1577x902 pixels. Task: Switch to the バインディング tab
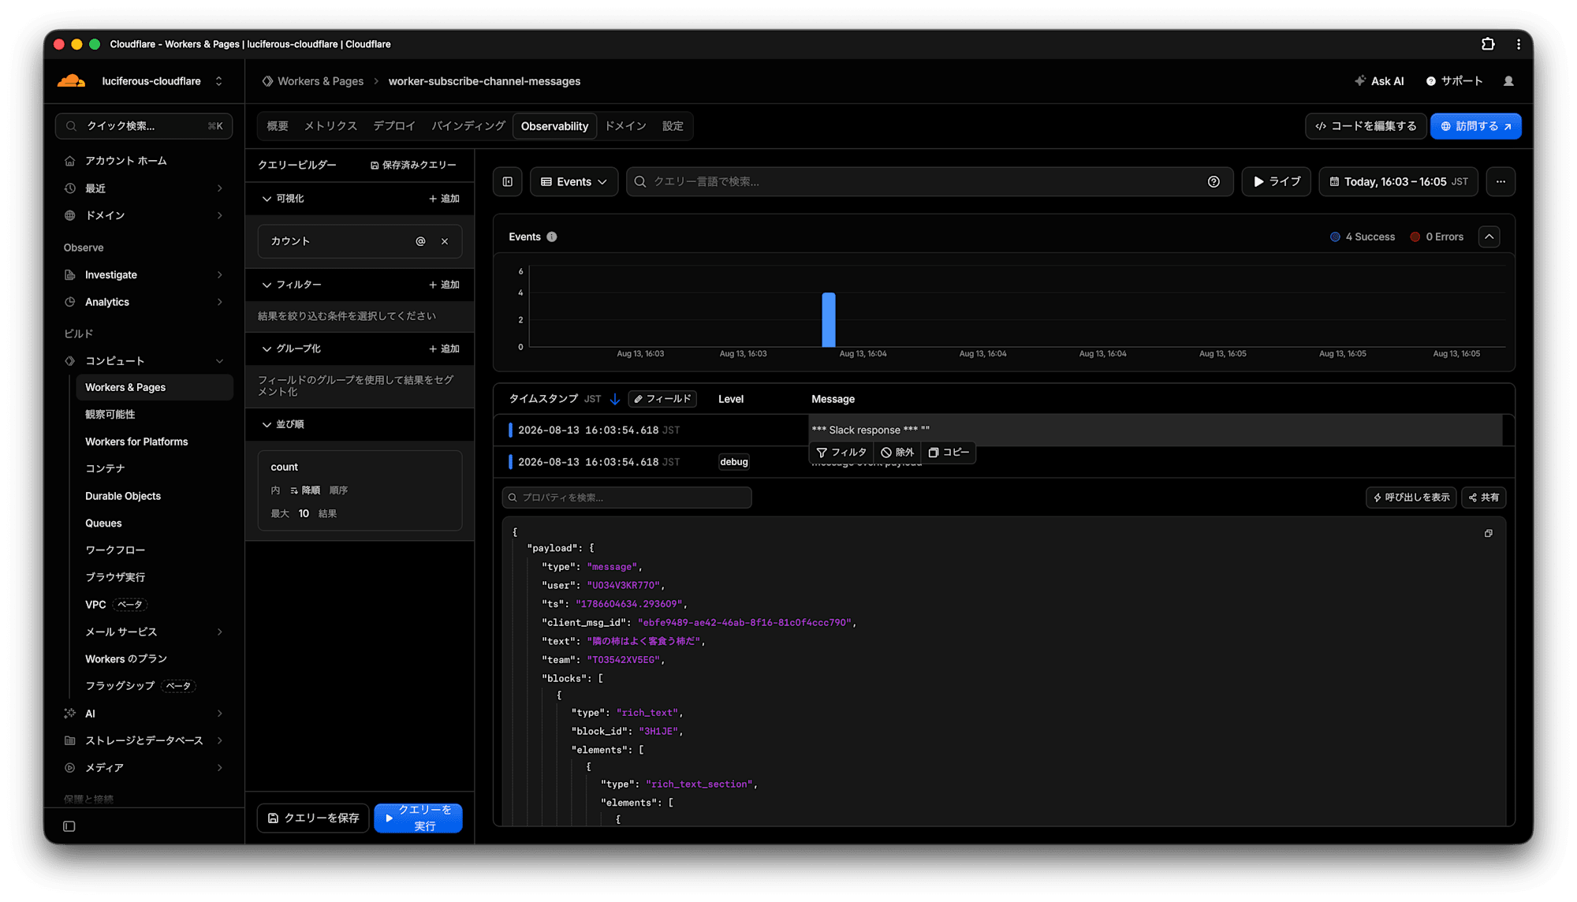[x=468, y=126]
